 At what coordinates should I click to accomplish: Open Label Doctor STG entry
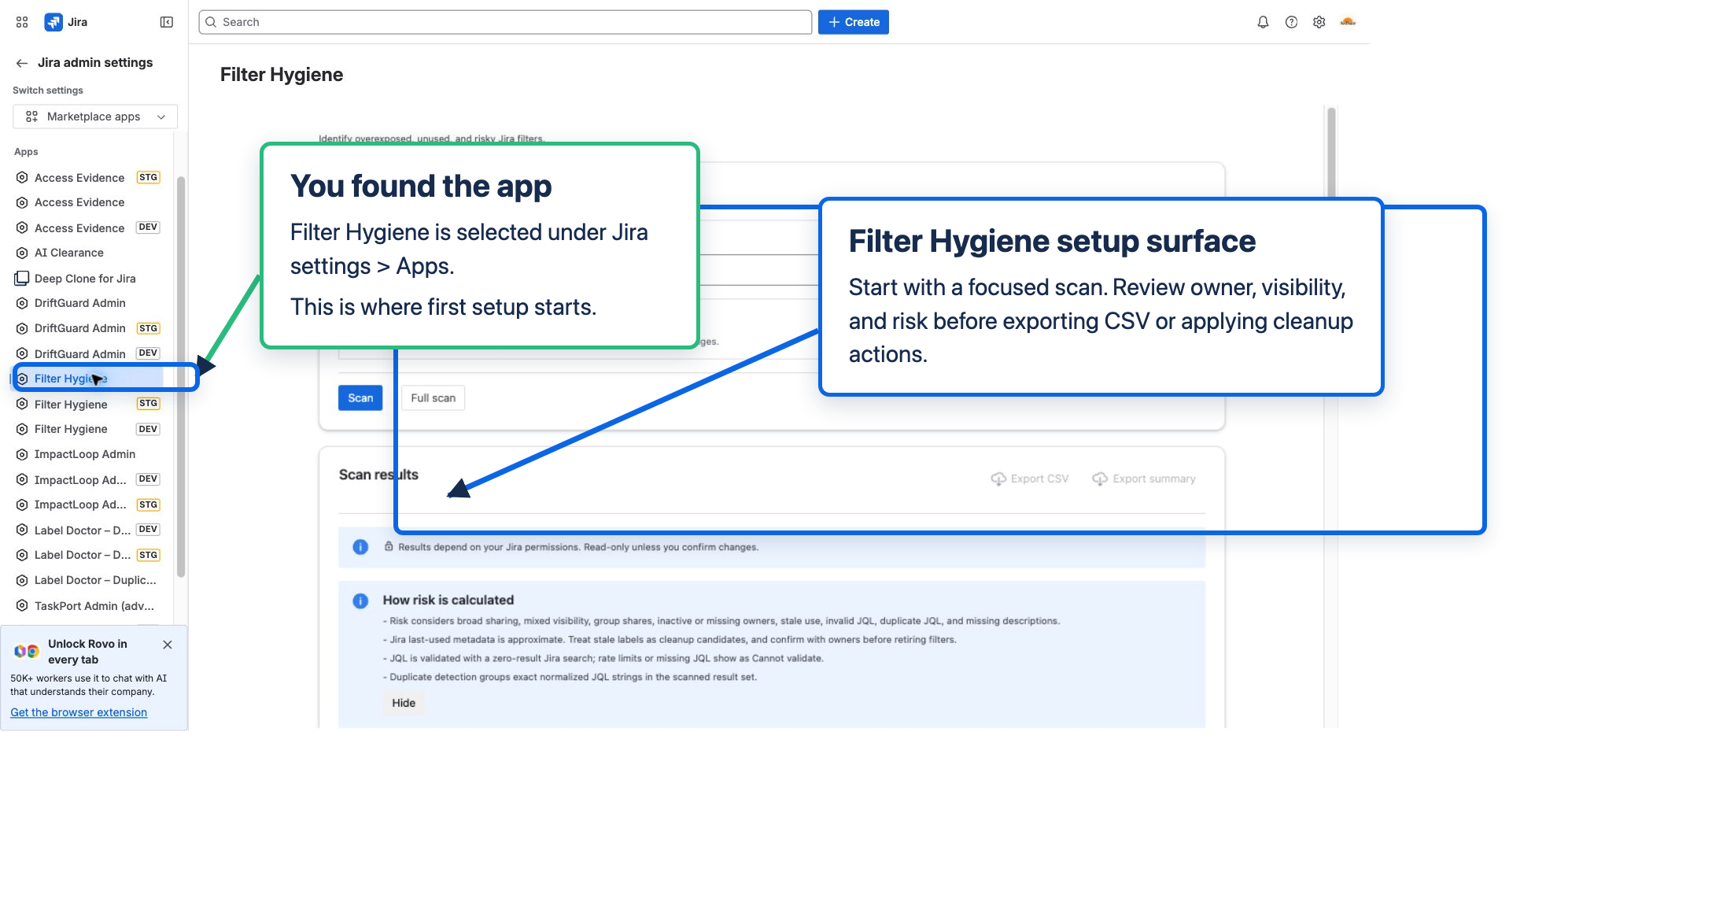point(88,555)
